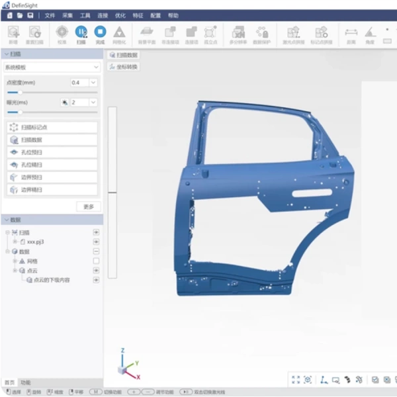Click the 新增 (new scan) toolbar icon

pos(13,32)
